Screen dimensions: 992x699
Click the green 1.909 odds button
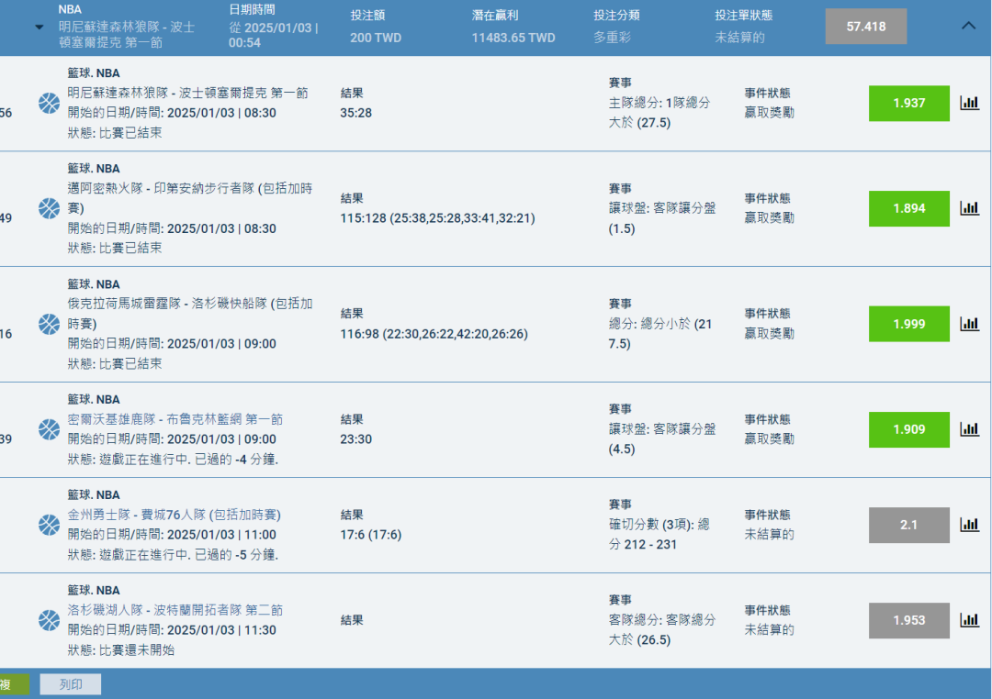(x=908, y=429)
